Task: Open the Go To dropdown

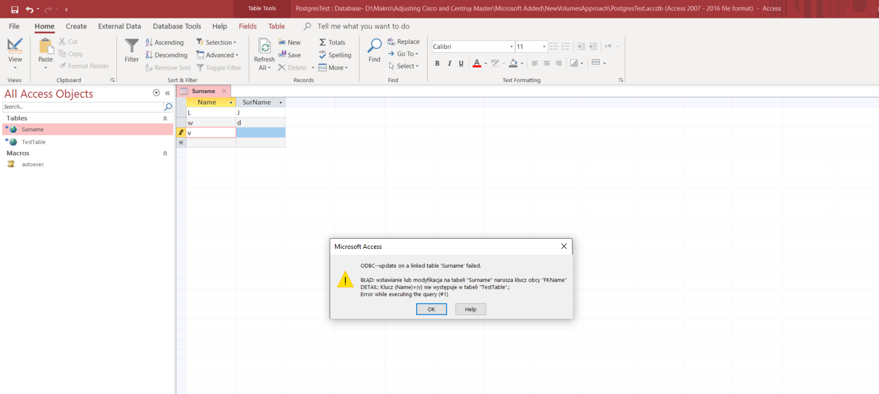Action: (x=403, y=54)
